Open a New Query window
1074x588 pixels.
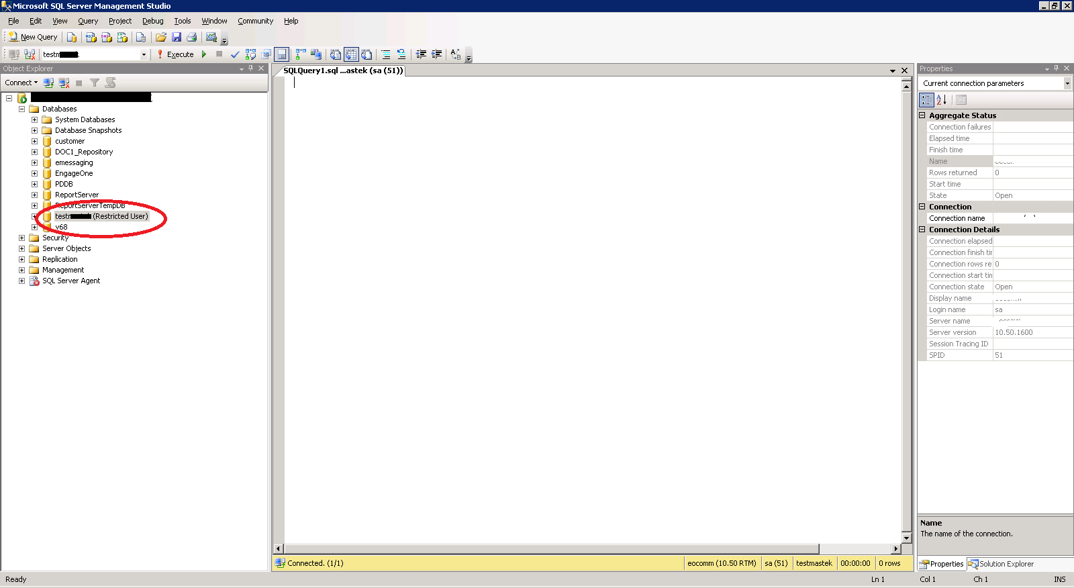[x=33, y=37]
